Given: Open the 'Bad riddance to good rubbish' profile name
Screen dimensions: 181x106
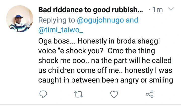Looking at the screenshot, I should (90, 10).
